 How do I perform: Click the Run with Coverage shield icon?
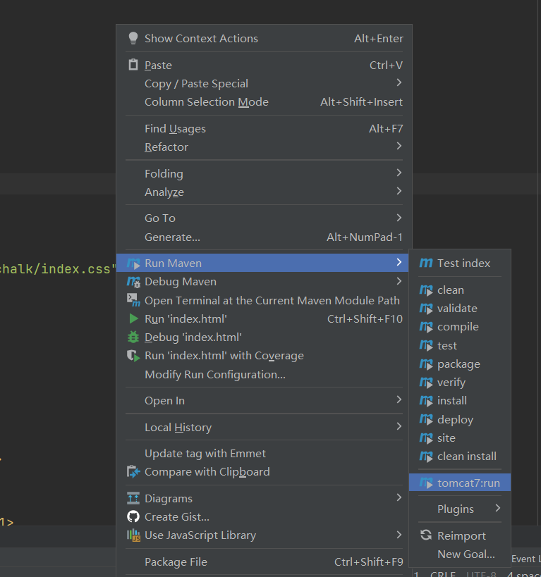point(133,356)
